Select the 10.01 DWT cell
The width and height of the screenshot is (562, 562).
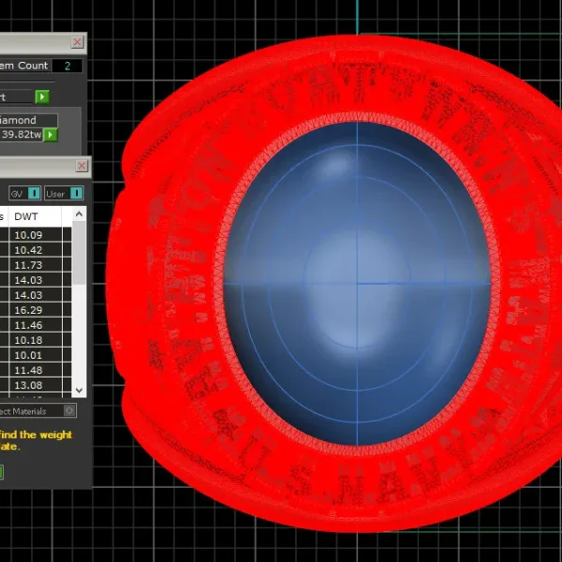pyautogui.click(x=36, y=355)
